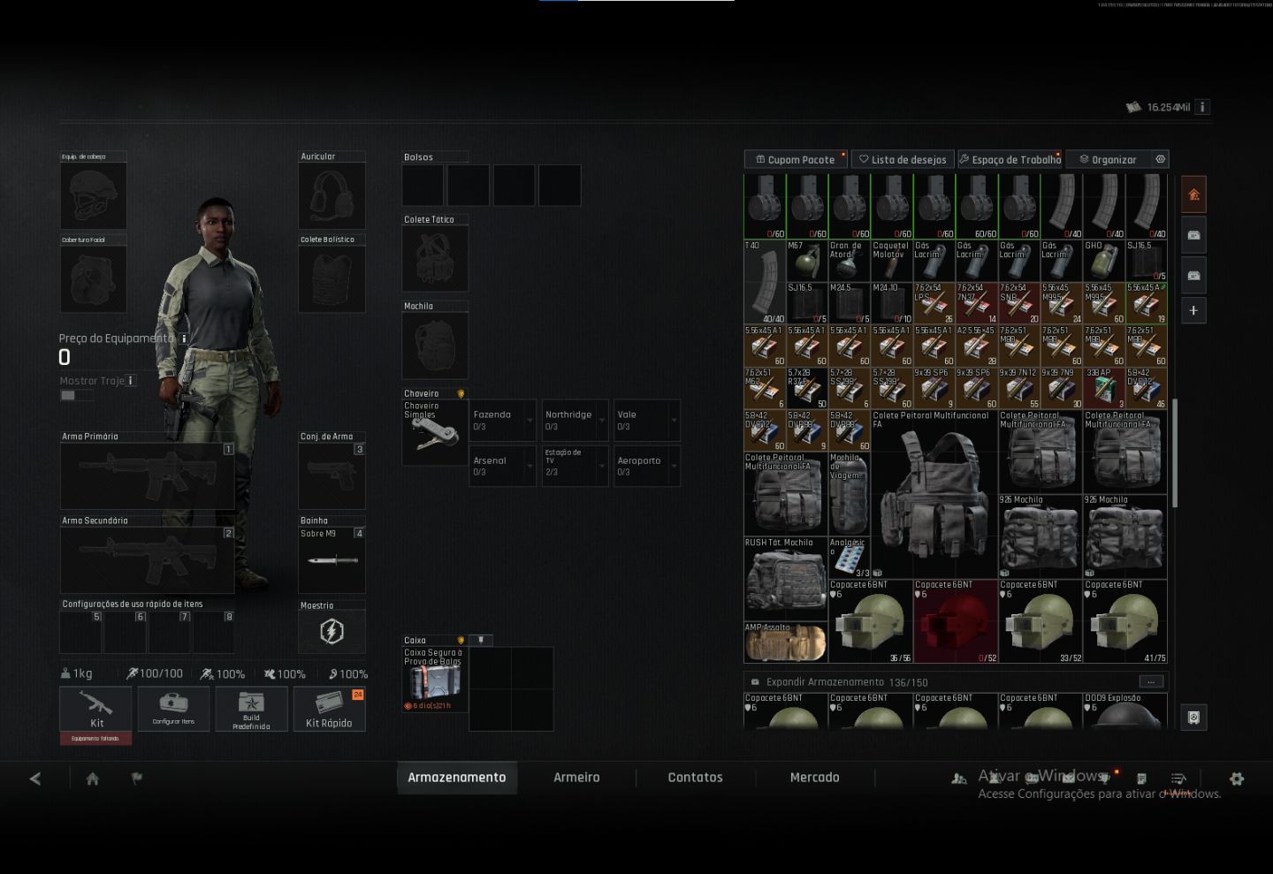Viewport: 1273px width, 874px height.
Task: Expand the Aeroporto key group
Action: [647, 466]
